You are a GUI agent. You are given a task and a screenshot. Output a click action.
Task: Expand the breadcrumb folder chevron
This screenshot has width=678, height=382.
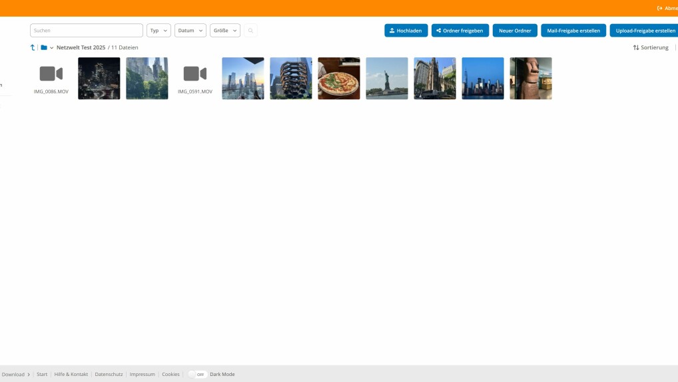(52, 48)
